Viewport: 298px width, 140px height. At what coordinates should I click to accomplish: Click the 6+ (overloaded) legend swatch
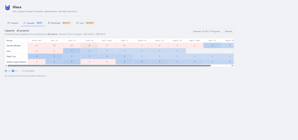[20, 71]
